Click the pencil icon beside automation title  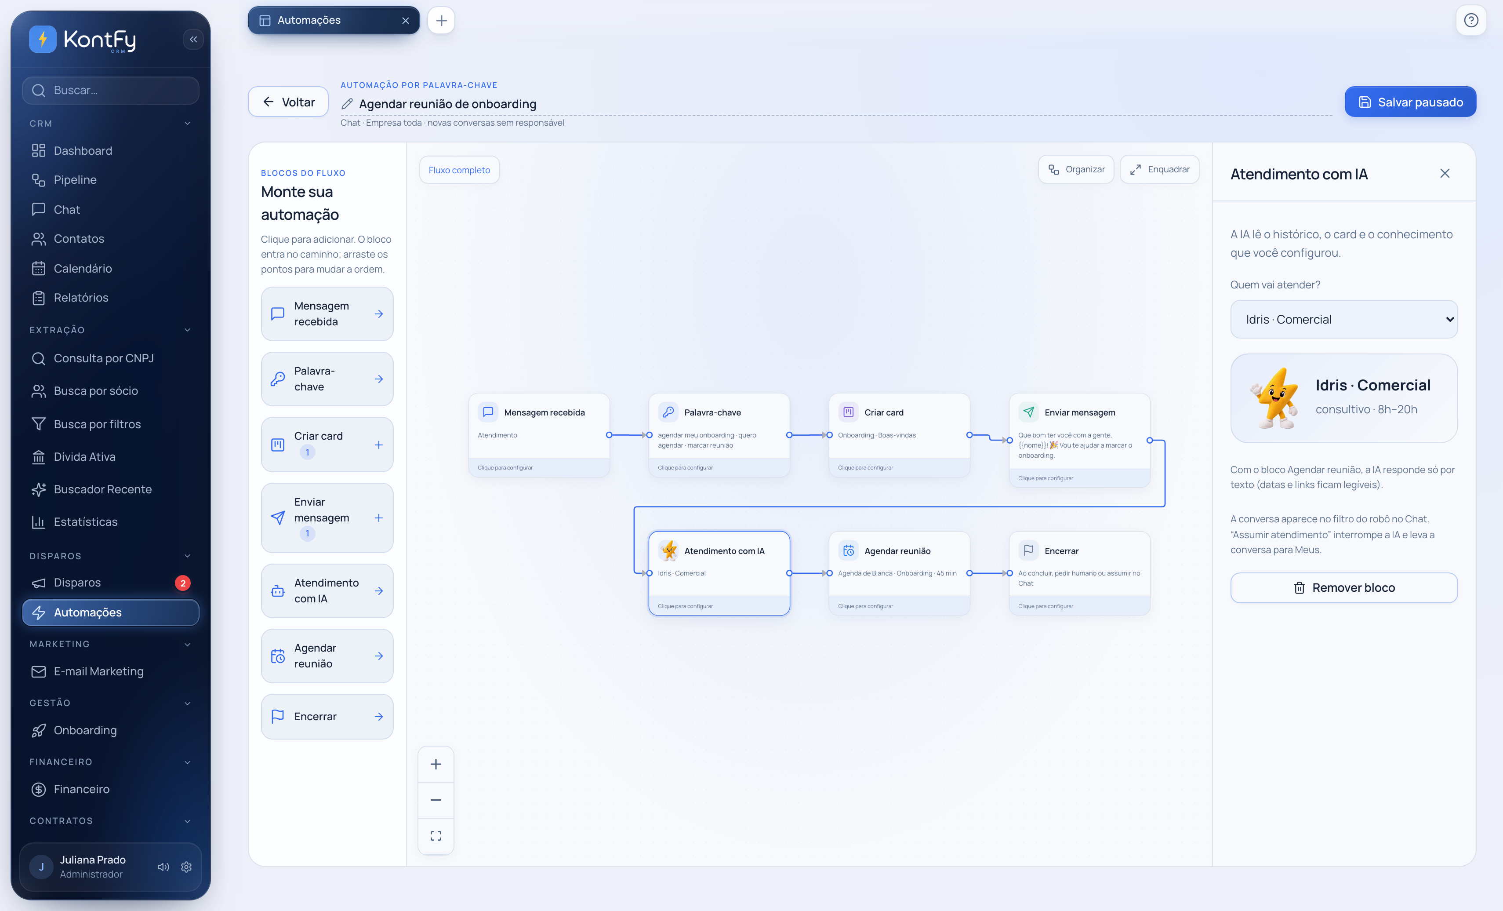click(347, 104)
